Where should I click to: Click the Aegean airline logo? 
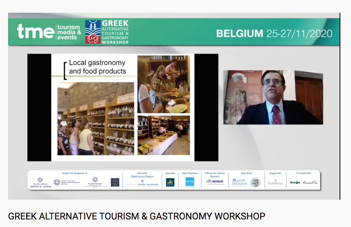tap(215, 182)
